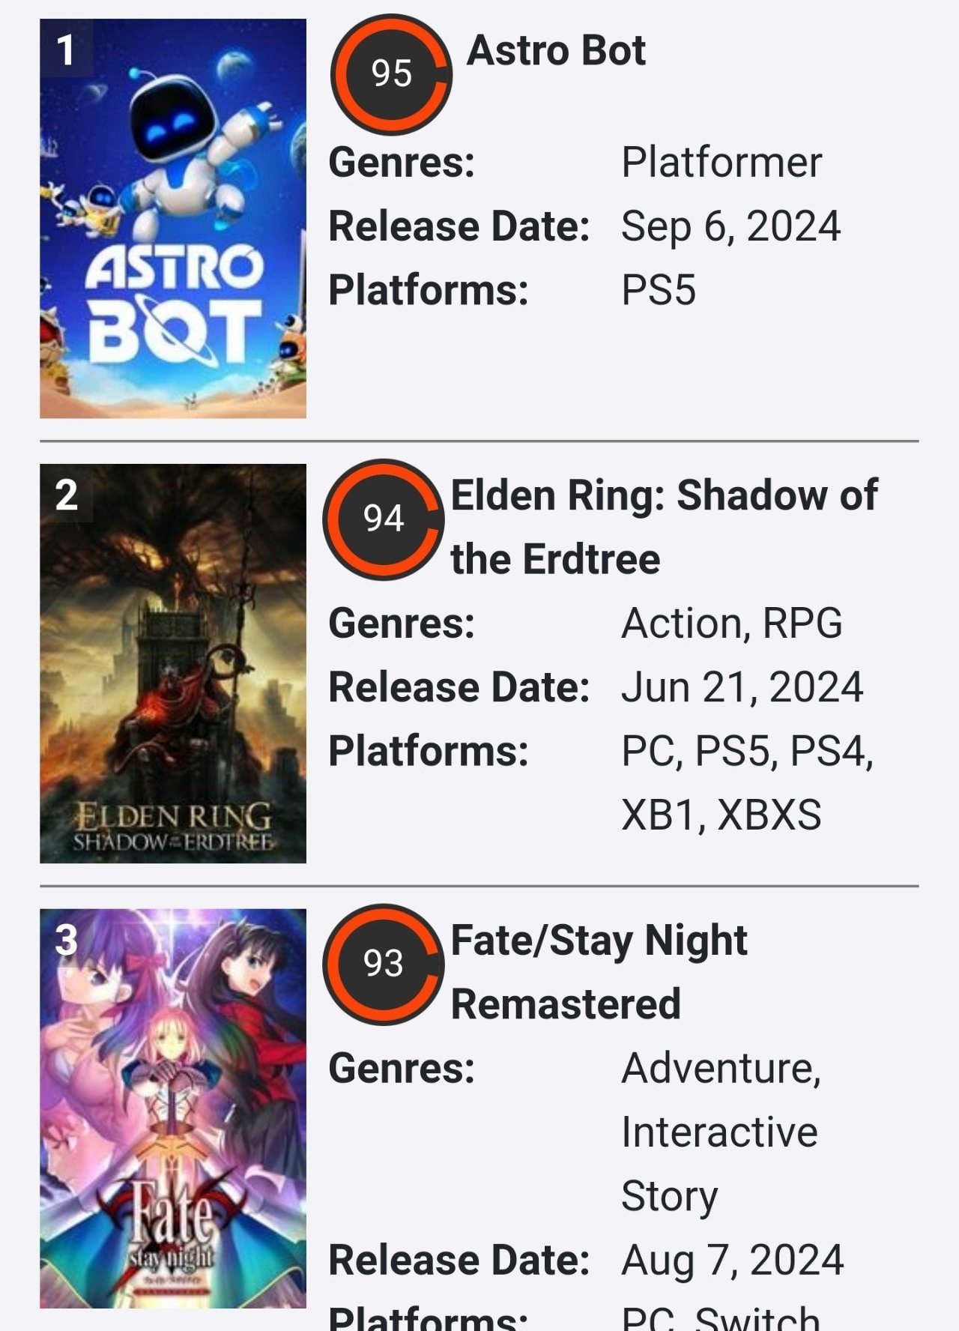Viewport: 959px width, 1331px height.
Task: Click the Aug 7, 2024 release date
Action: click(732, 1260)
